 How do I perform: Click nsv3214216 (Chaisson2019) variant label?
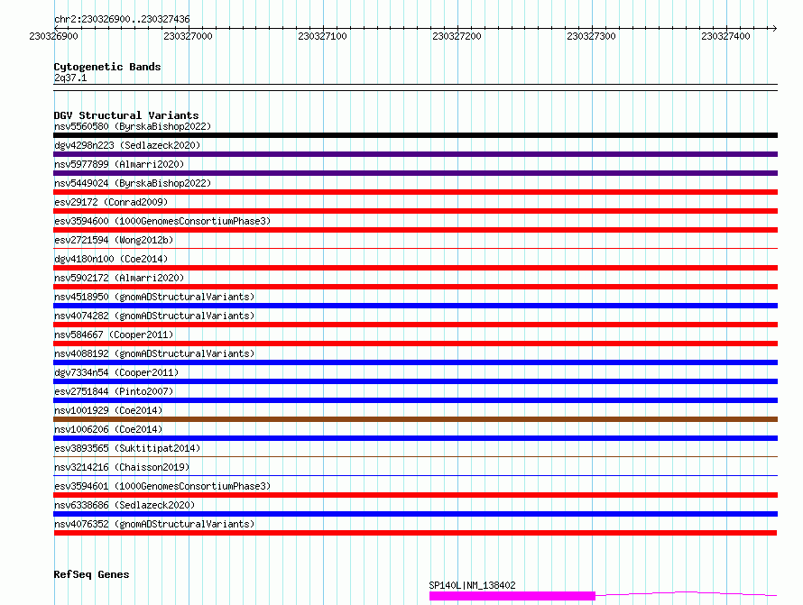122,467
